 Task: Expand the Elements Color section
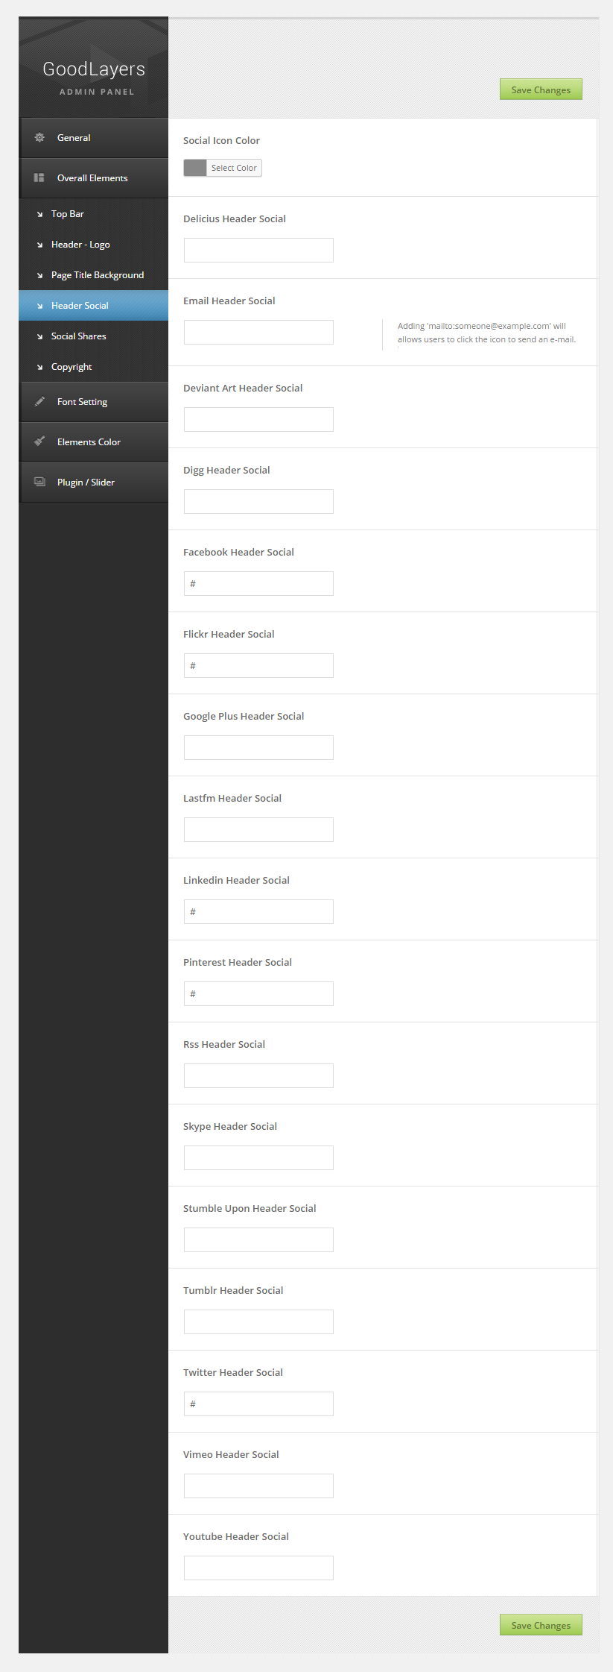tap(89, 442)
